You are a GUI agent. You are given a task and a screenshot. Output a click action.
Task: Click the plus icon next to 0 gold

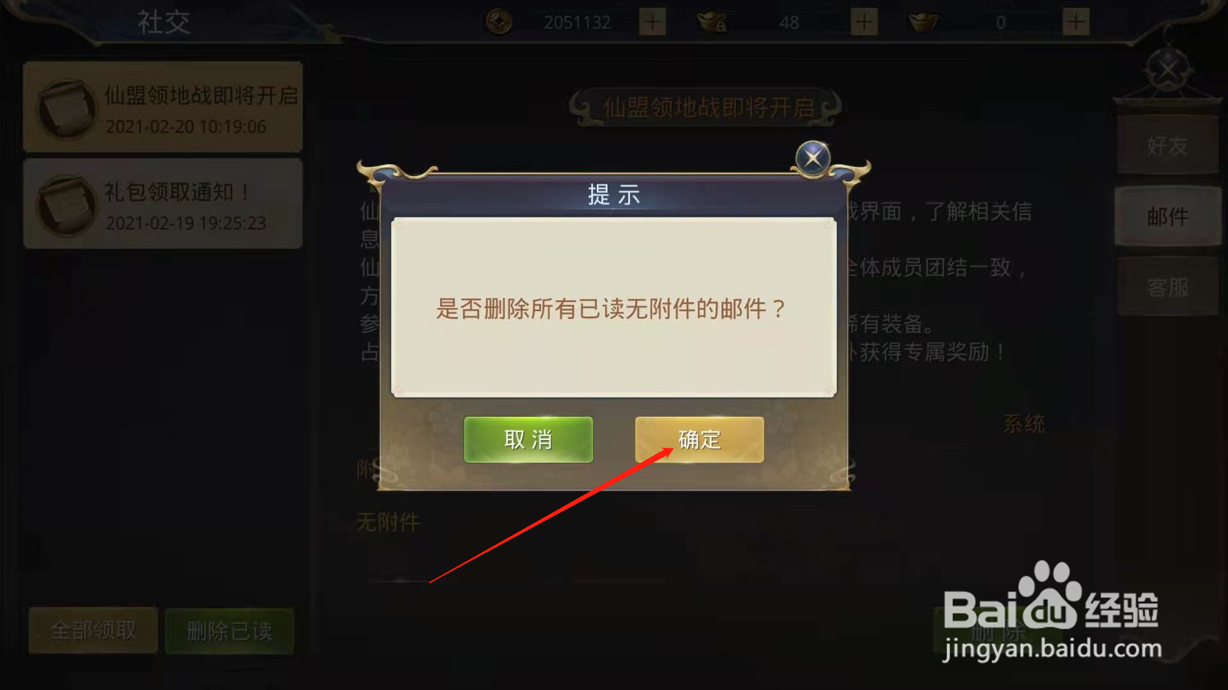click(x=1076, y=22)
